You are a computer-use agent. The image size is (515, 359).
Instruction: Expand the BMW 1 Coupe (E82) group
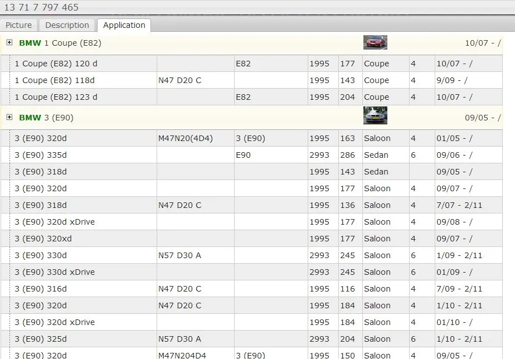[x=9, y=42]
